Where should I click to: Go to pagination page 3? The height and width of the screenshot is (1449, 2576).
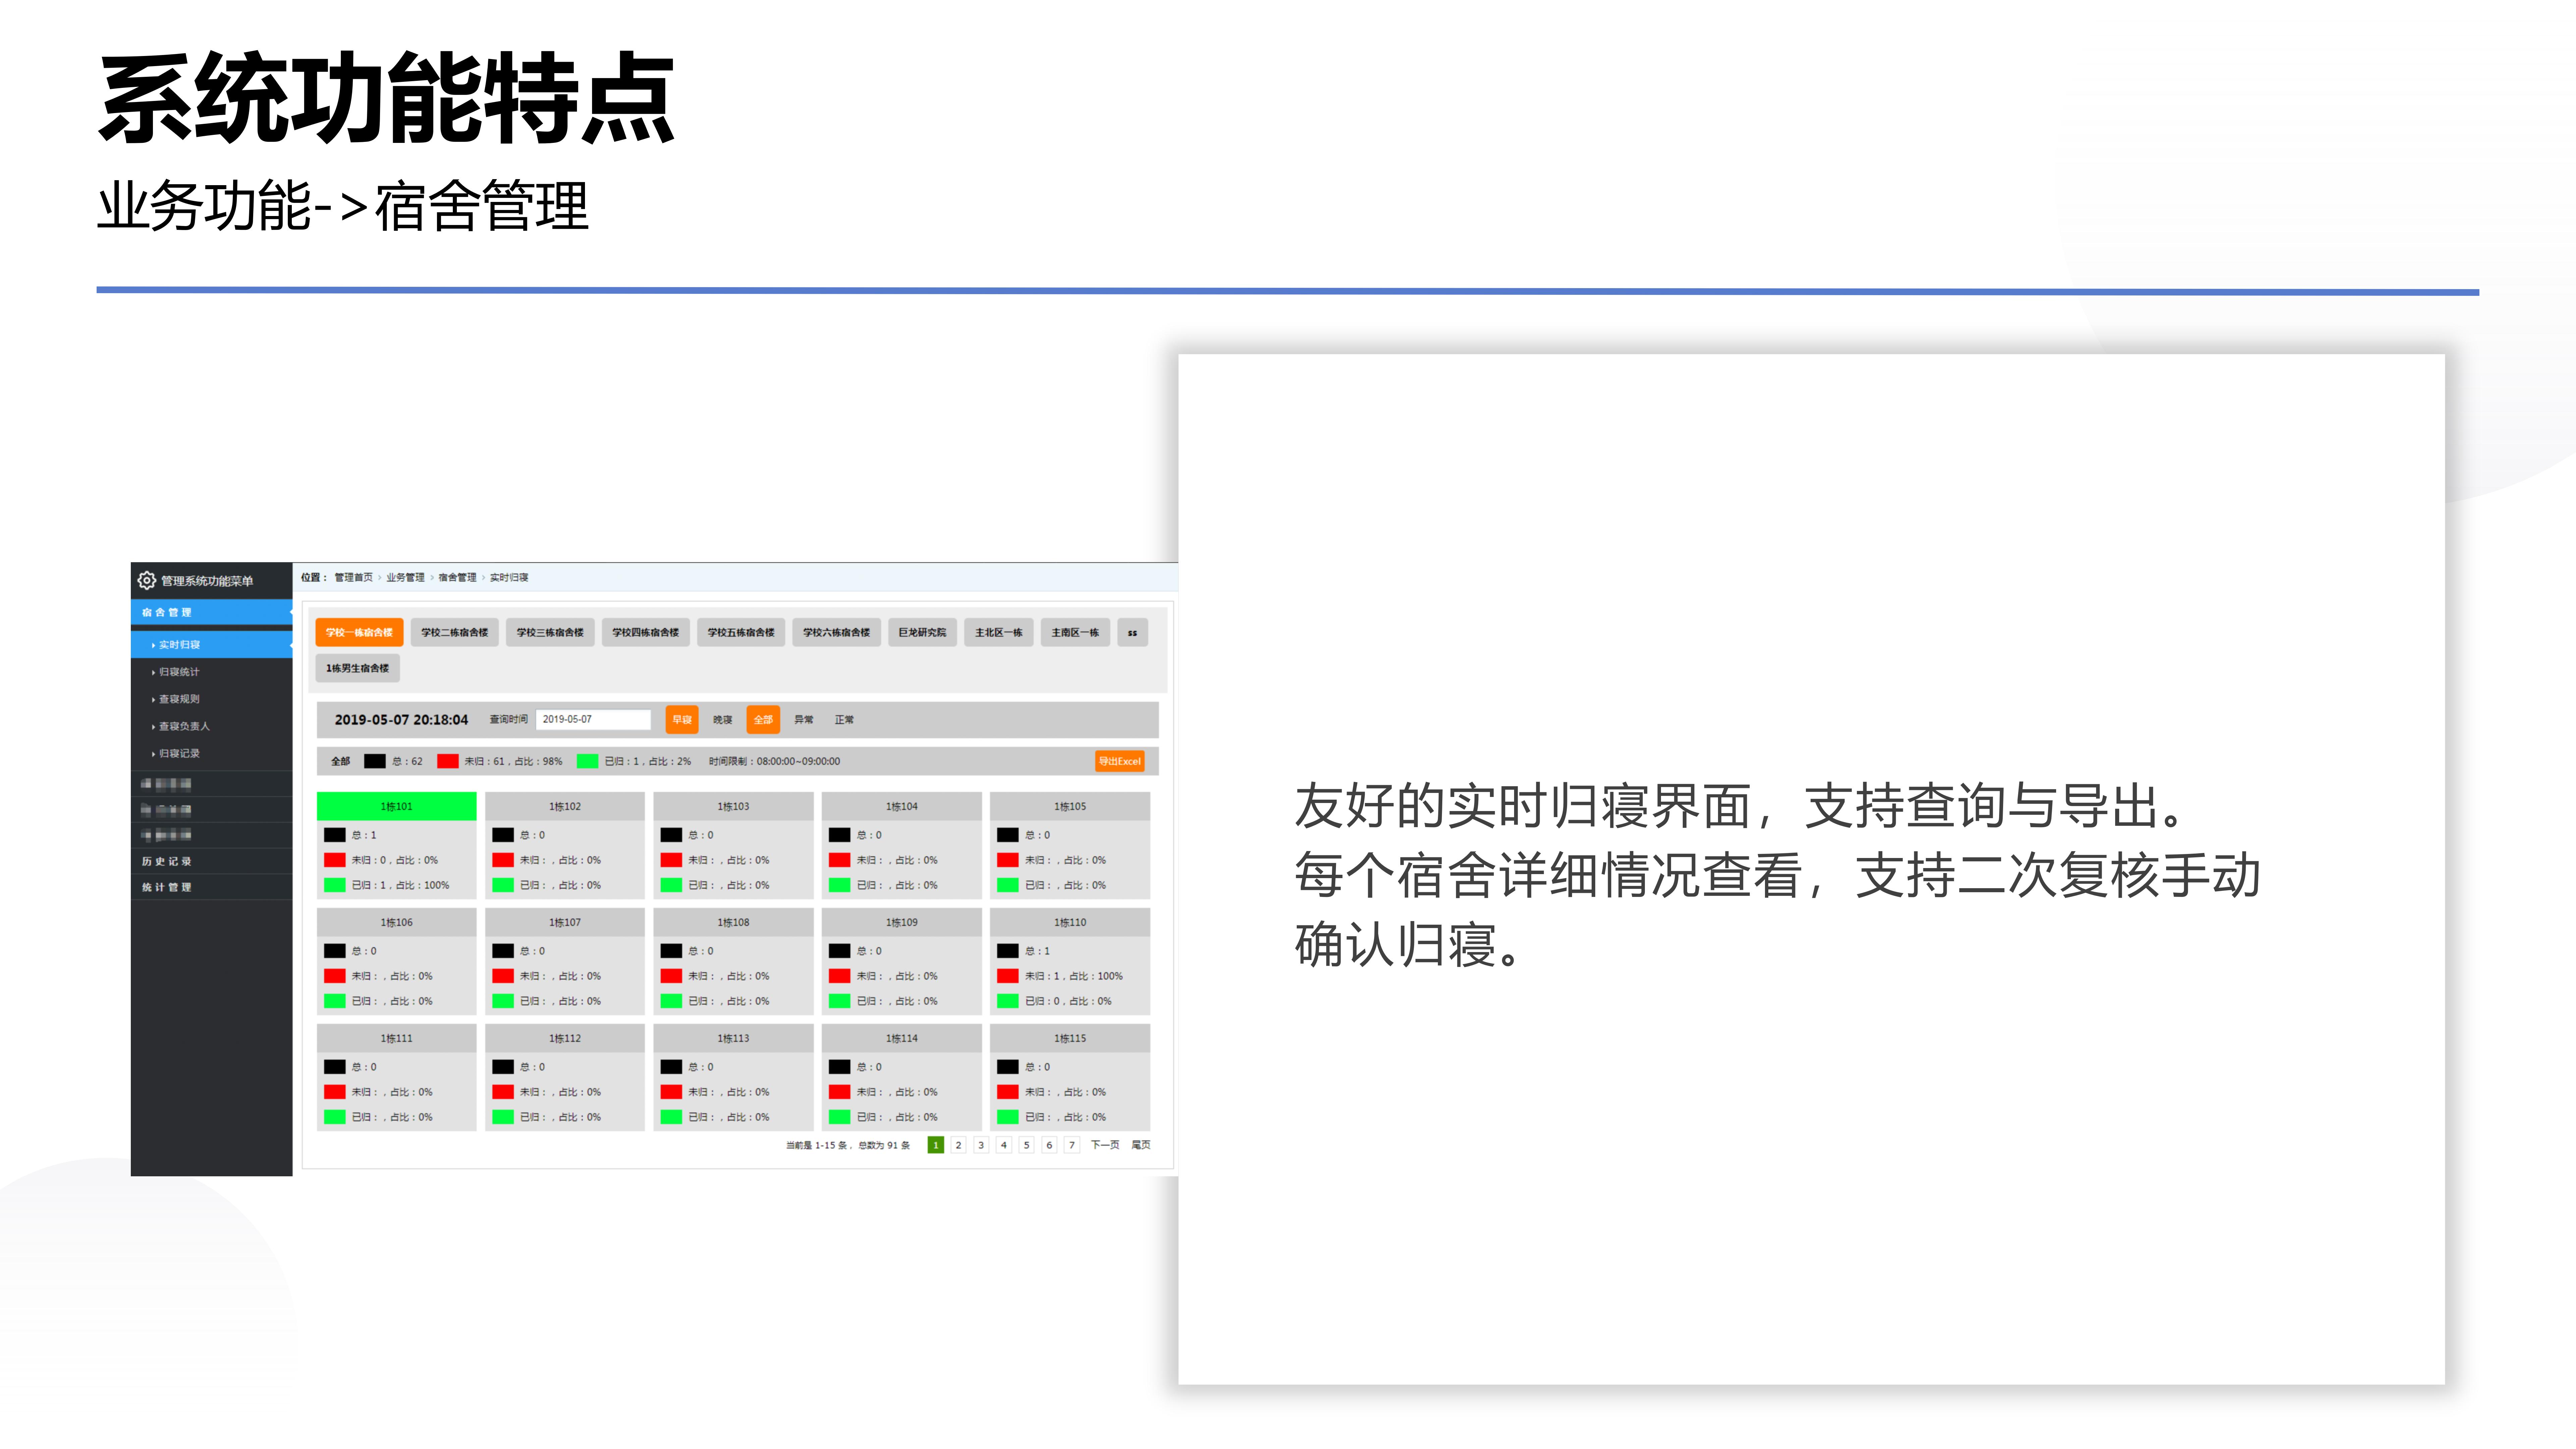click(981, 1145)
